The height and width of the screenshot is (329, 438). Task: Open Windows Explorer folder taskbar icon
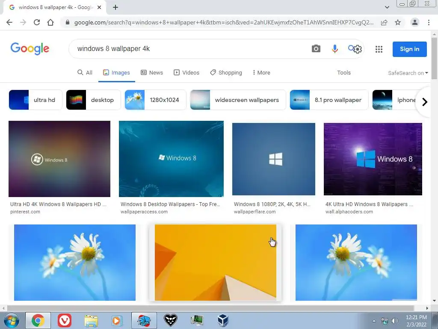tap(91, 320)
